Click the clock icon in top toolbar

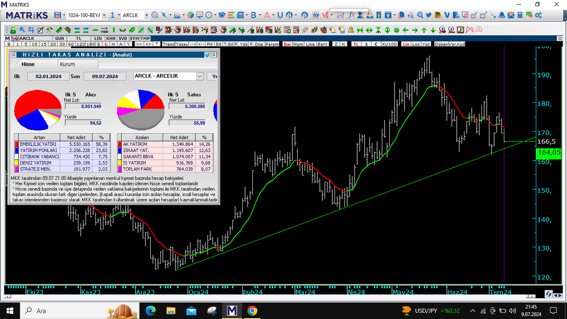(x=208, y=15)
